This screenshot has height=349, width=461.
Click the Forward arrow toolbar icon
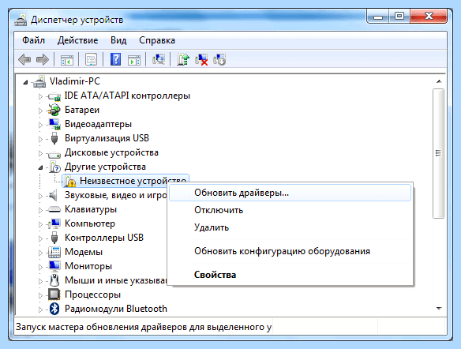pos(43,60)
